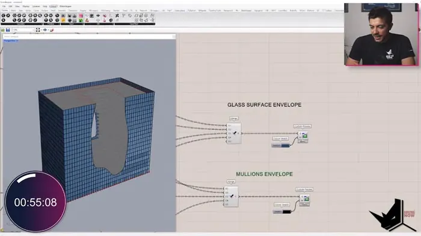Select the Merge component under Mullions Envelope

point(232,196)
